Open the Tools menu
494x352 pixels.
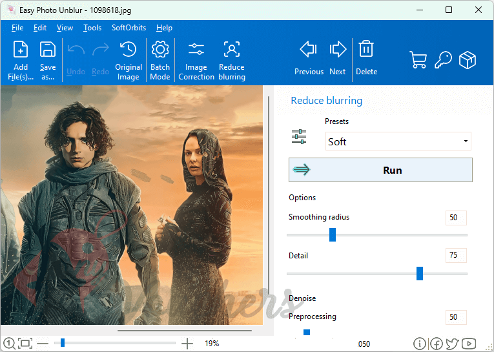point(92,28)
